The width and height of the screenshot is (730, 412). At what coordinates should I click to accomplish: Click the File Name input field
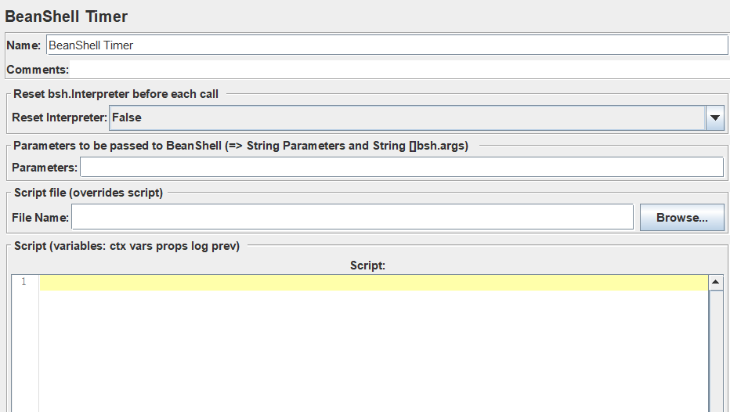pos(352,217)
